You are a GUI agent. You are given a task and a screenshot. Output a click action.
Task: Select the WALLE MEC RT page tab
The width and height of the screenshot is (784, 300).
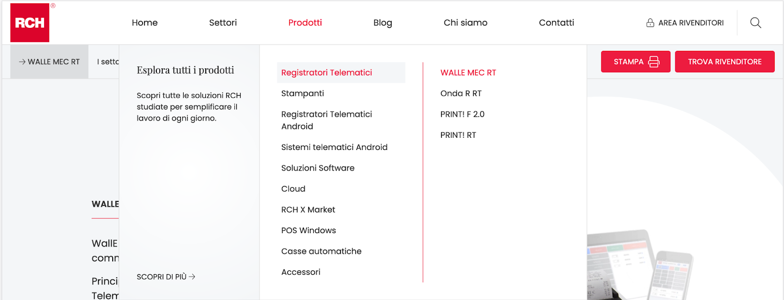click(x=49, y=62)
